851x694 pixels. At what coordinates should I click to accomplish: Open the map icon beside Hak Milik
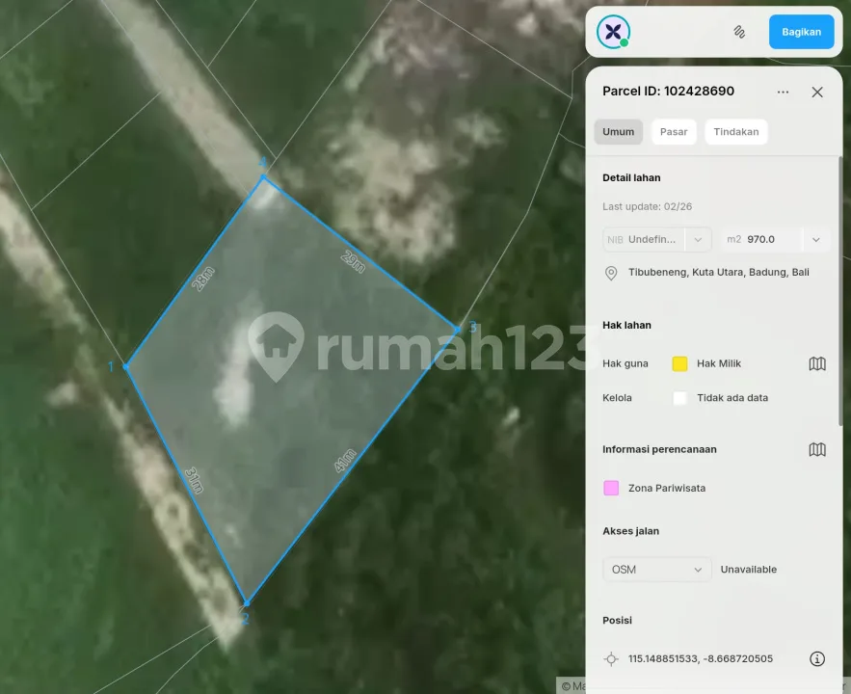tap(817, 363)
